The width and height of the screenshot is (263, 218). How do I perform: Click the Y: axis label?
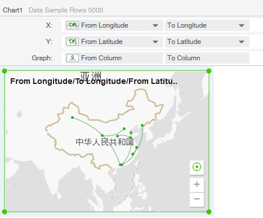pyautogui.click(x=49, y=42)
